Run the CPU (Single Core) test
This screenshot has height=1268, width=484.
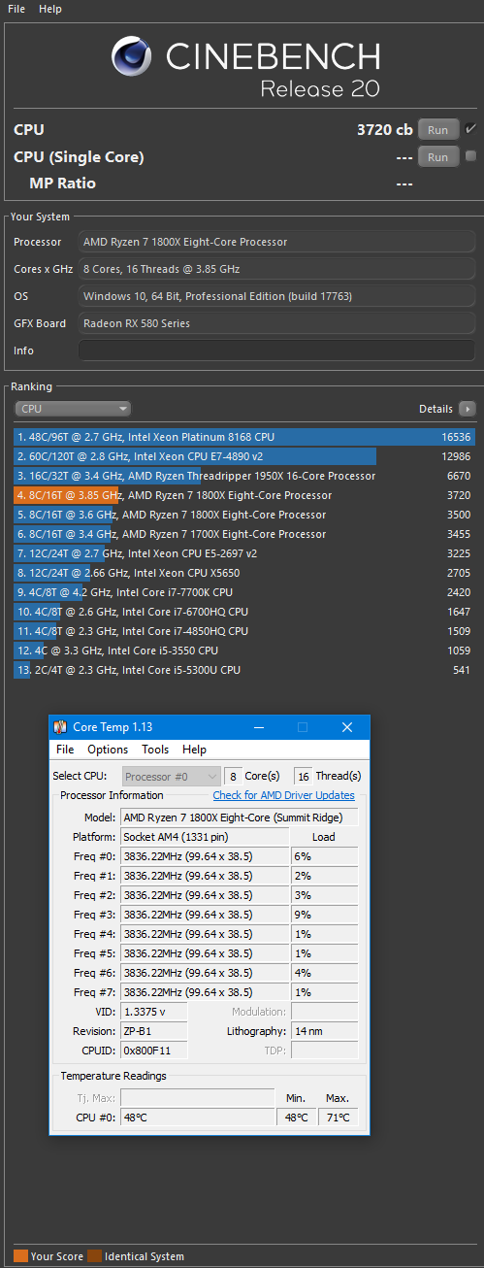click(x=438, y=157)
